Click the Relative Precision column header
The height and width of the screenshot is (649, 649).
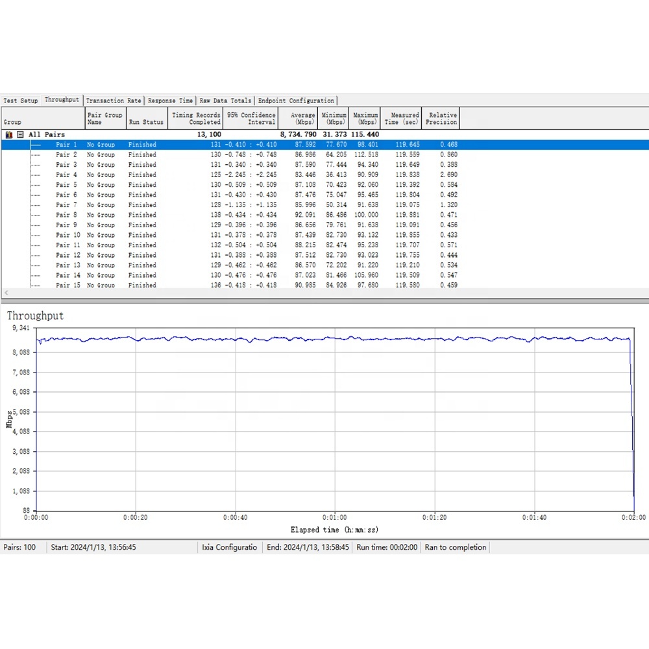[x=441, y=118]
